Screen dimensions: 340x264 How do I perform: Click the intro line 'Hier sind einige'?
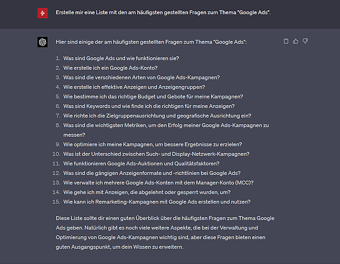click(151, 42)
